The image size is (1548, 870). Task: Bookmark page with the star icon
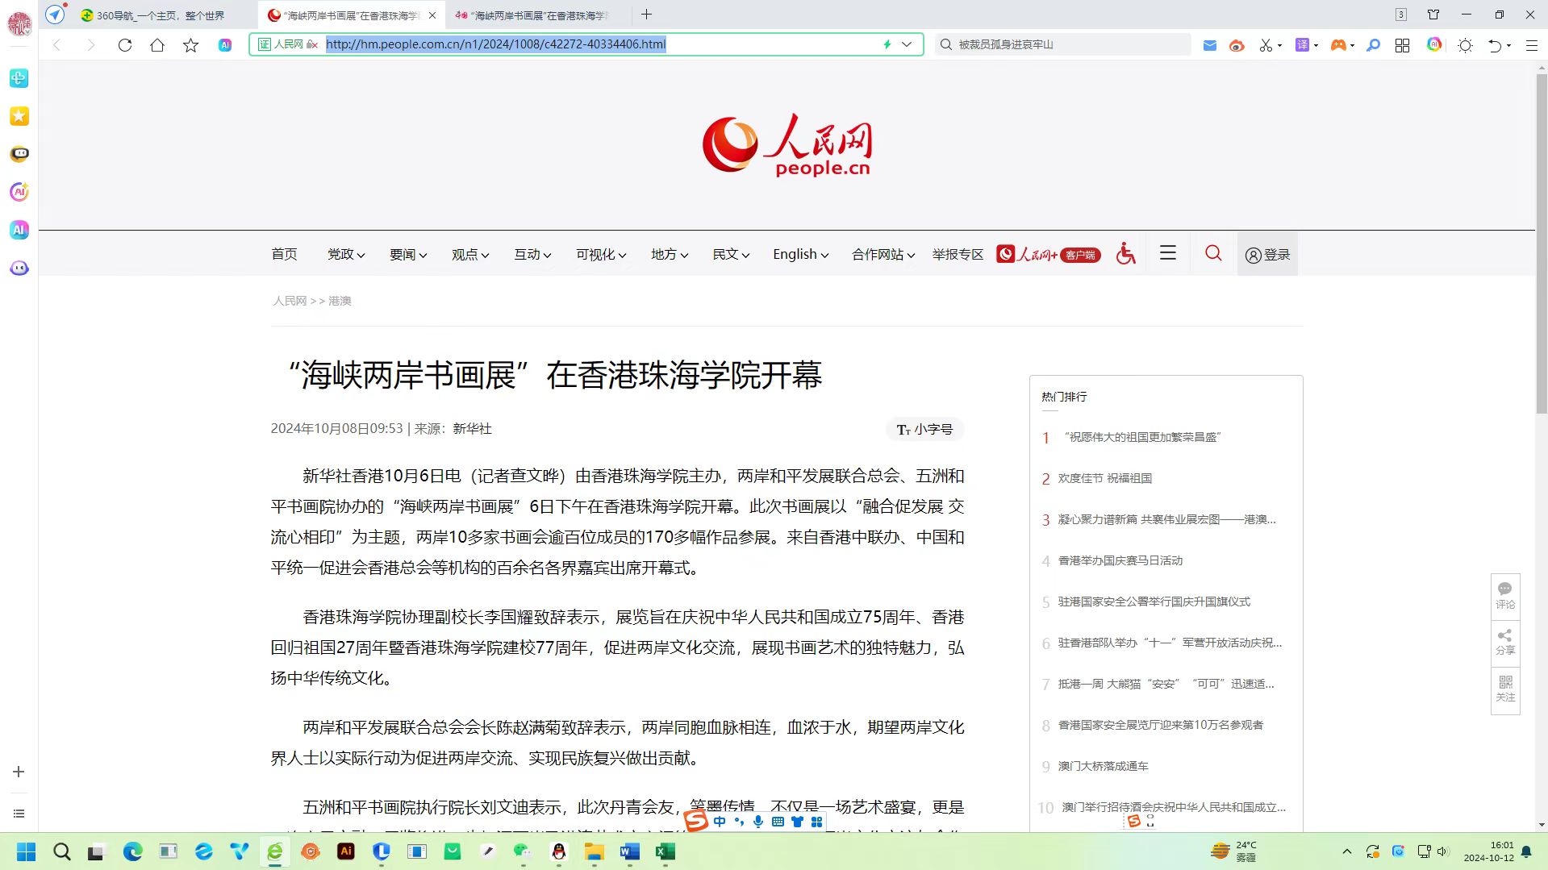click(x=190, y=45)
